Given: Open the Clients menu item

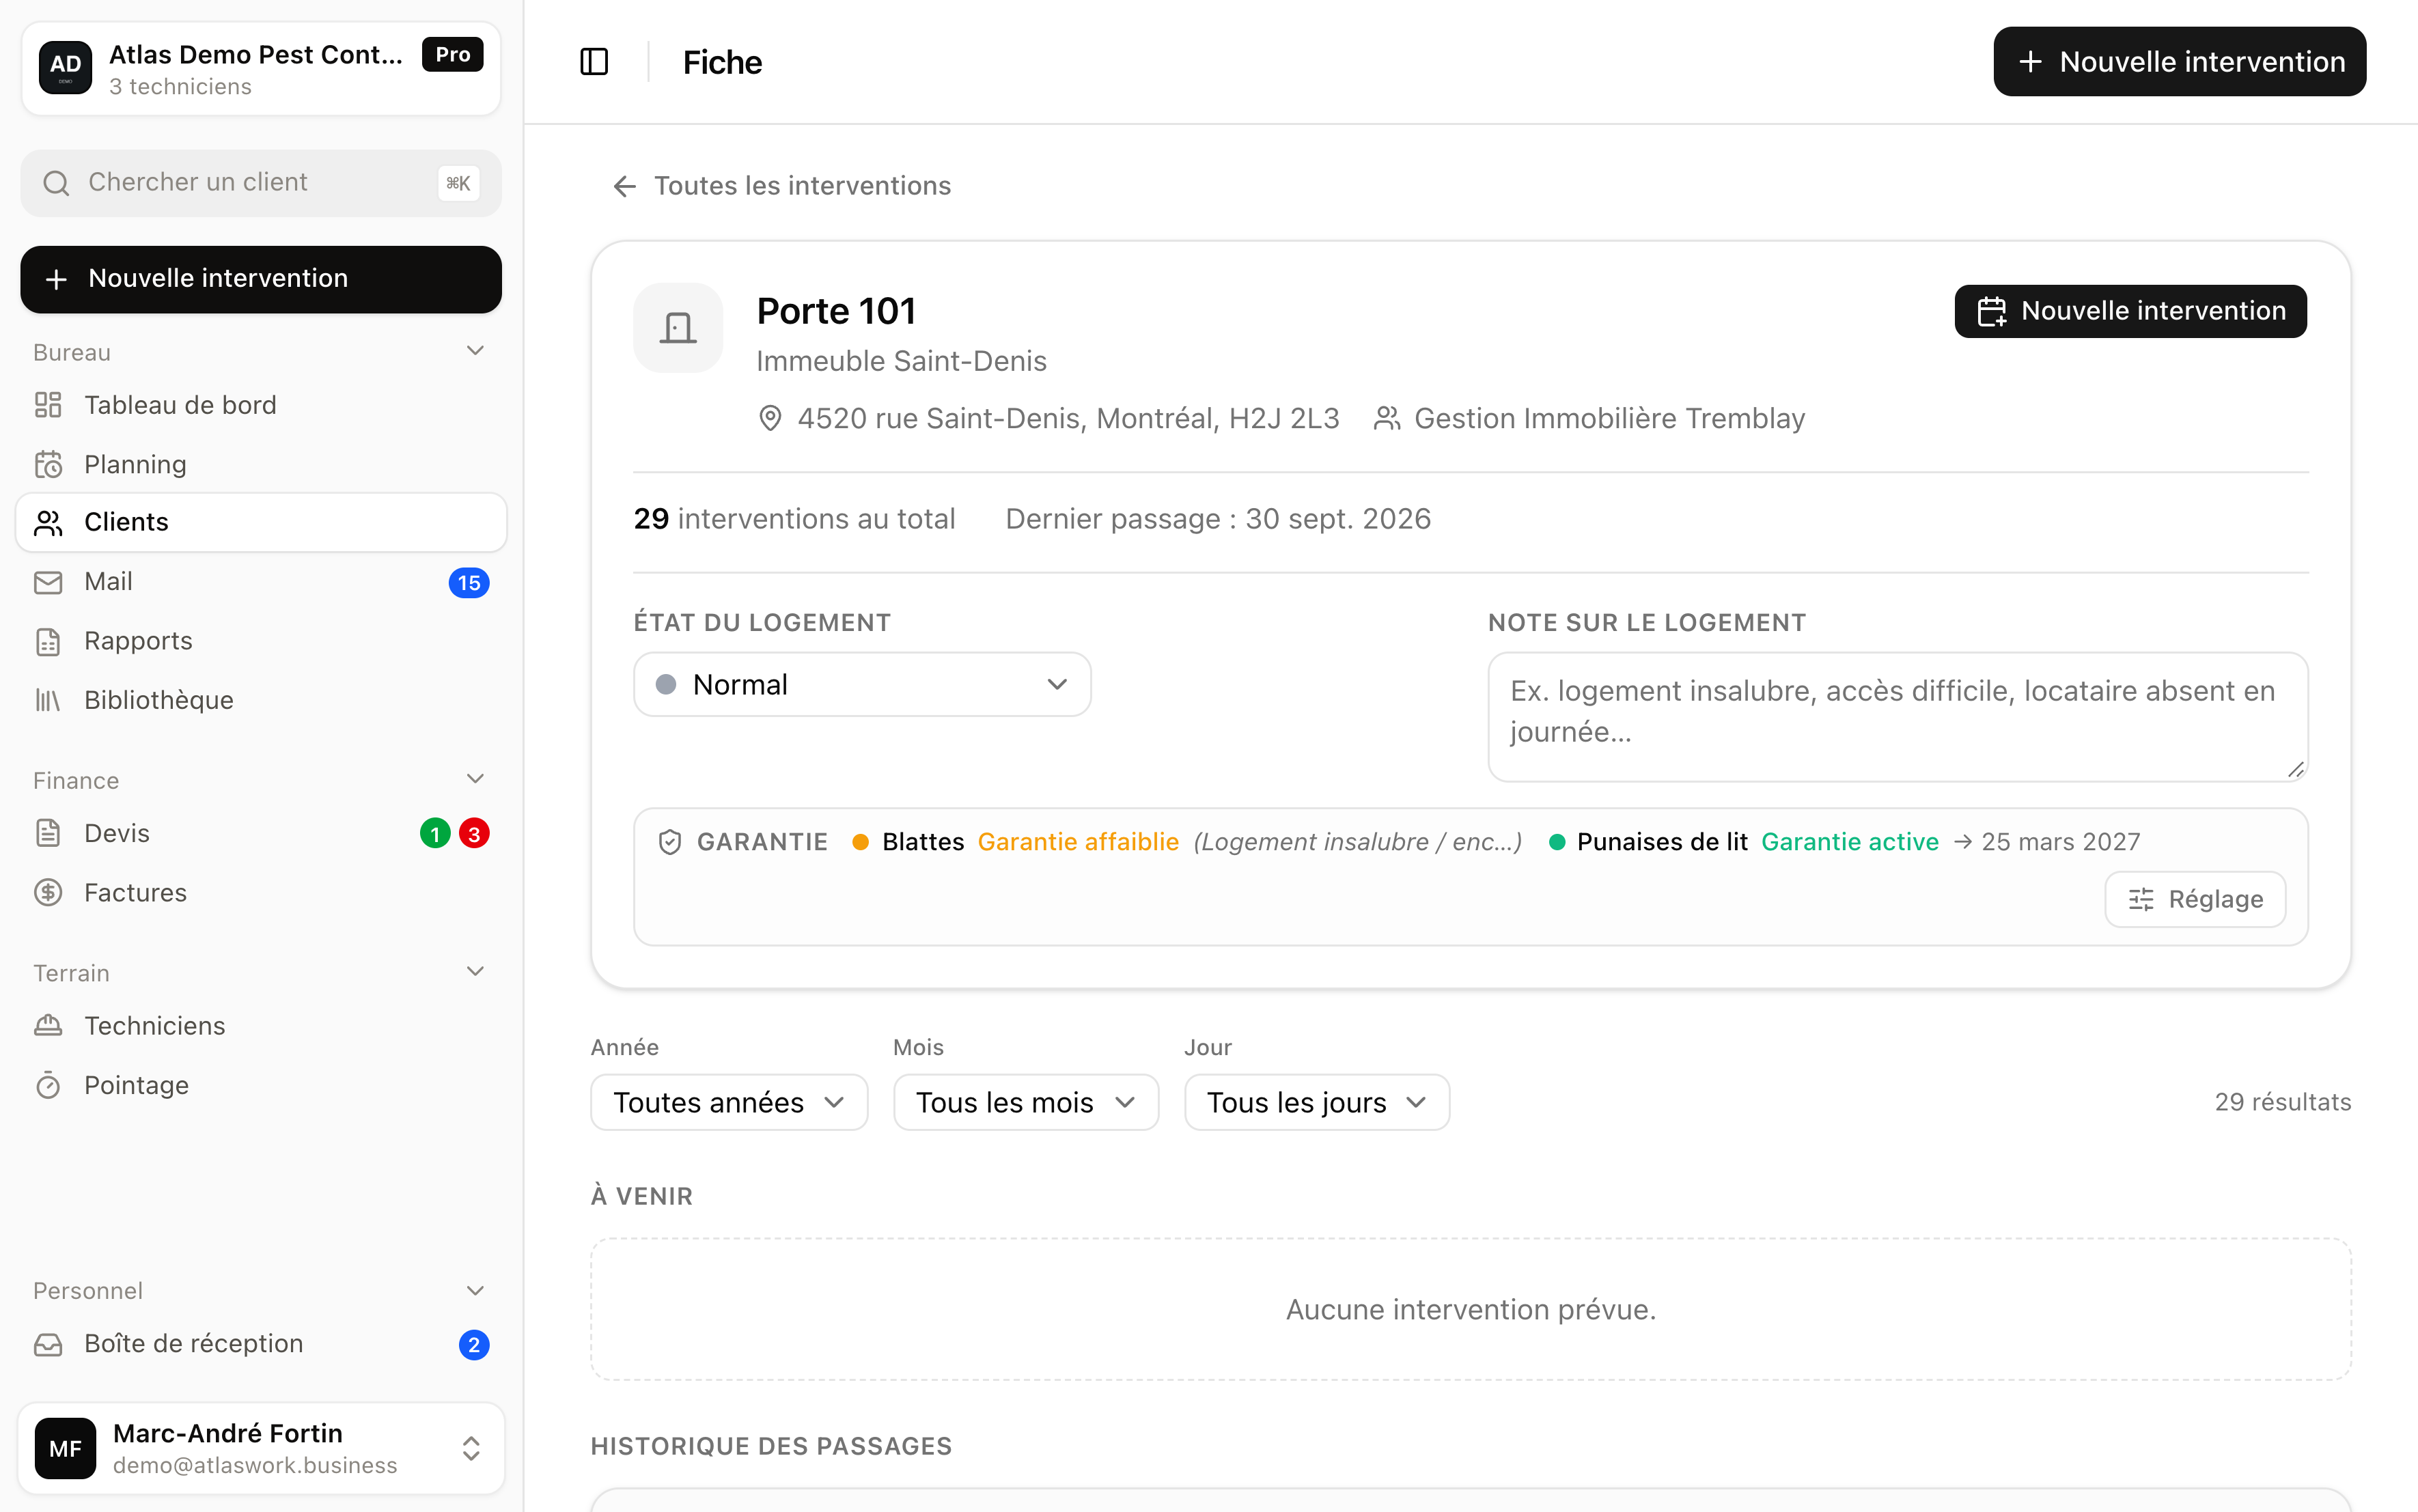Looking at the screenshot, I should (x=261, y=522).
